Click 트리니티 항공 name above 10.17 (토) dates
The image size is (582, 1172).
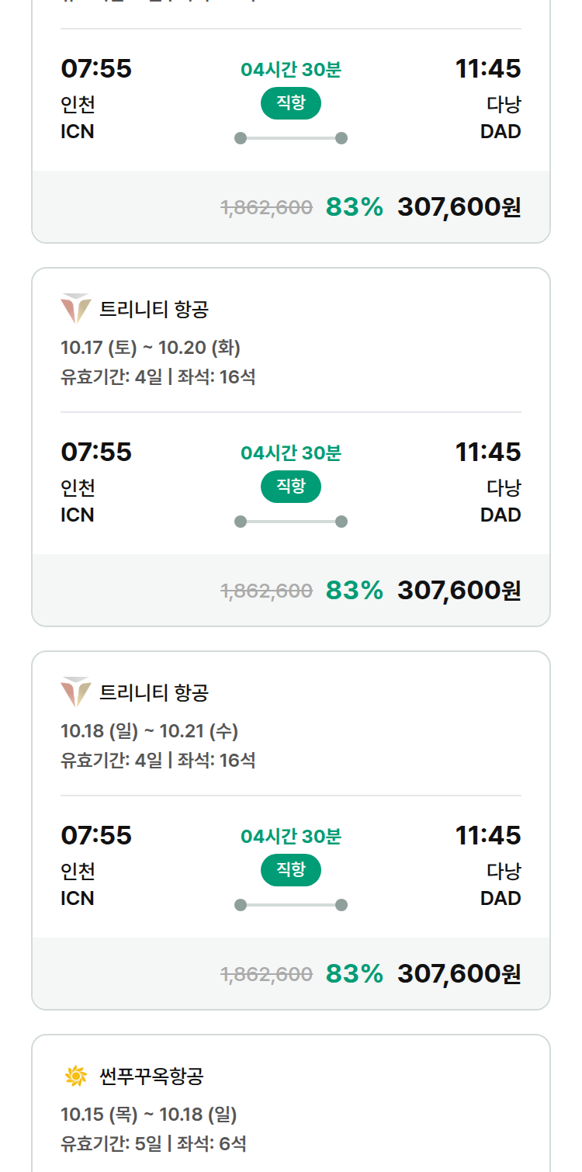(x=154, y=310)
